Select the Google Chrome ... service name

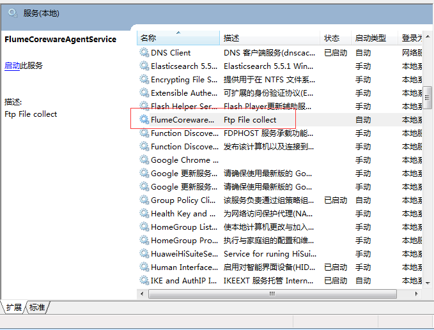point(185,160)
